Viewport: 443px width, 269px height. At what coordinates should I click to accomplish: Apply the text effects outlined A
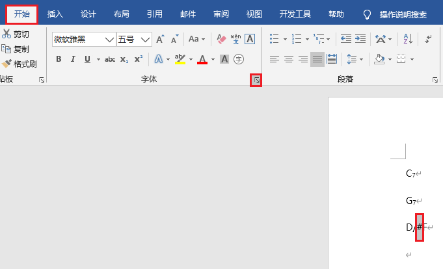pyautogui.click(x=159, y=59)
